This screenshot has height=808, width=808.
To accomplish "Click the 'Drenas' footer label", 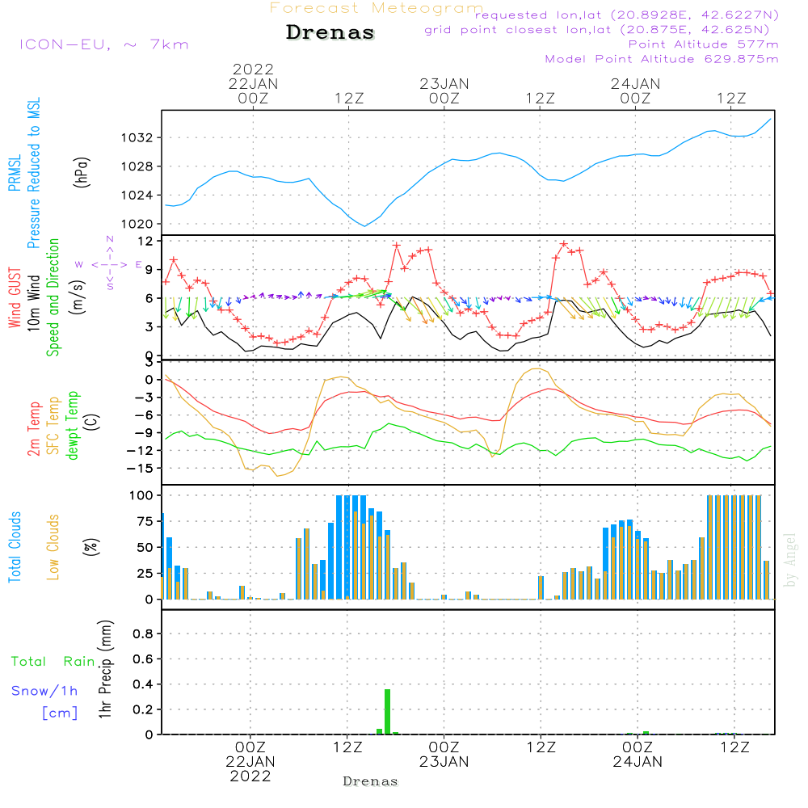I will coord(371,781).
